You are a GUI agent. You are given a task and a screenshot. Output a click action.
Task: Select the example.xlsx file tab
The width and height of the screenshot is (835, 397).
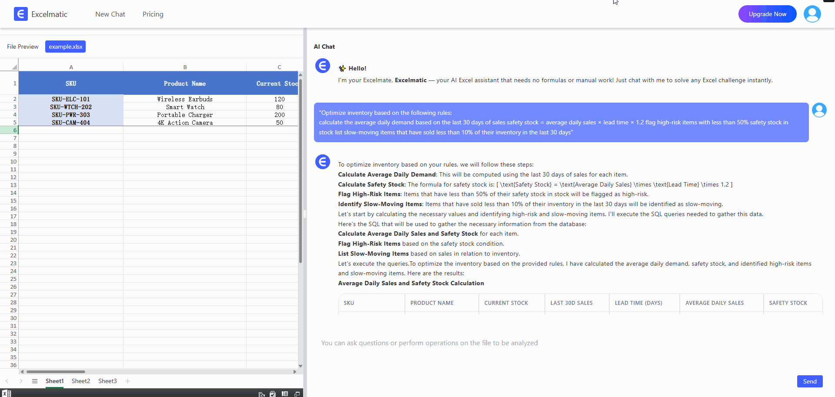65,47
